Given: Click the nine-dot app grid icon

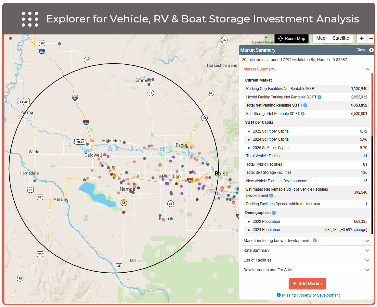Looking at the screenshot, I should [x=30, y=19].
